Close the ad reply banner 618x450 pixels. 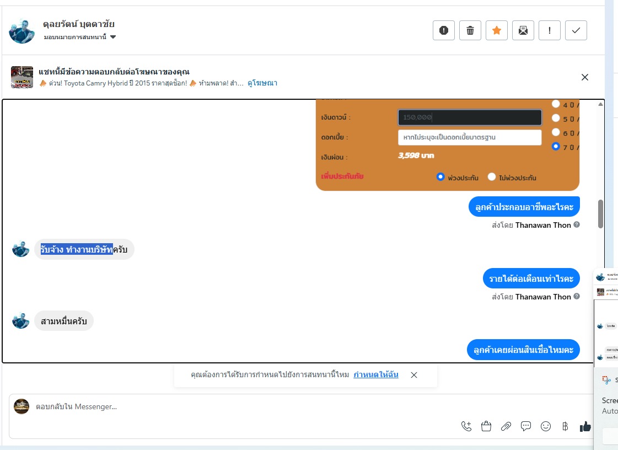click(x=585, y=77)
